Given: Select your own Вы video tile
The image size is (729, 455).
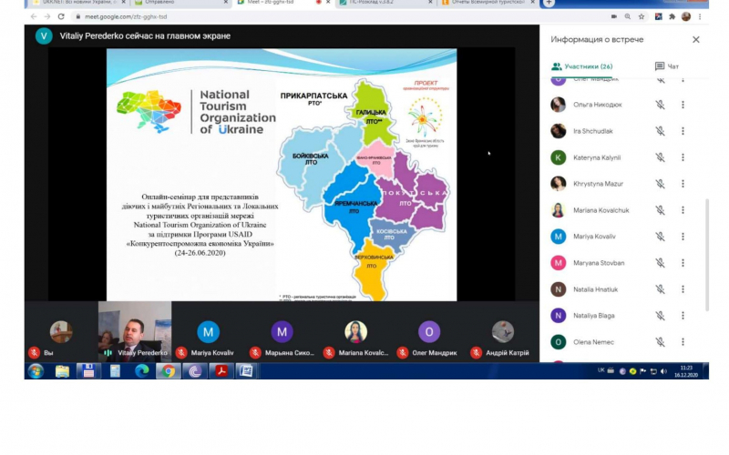Looking at the screenshot, I should pos(61,331).
